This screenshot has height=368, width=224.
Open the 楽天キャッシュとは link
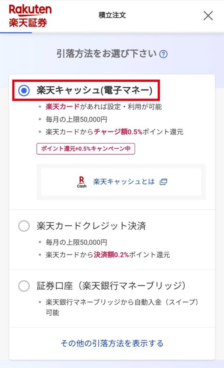[124, 181]
